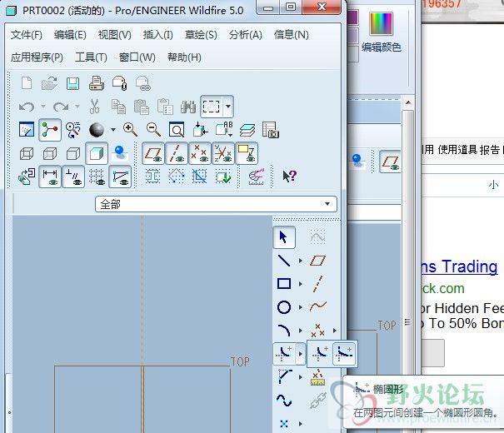Toggle sketcher constraints display

[73, 177]
